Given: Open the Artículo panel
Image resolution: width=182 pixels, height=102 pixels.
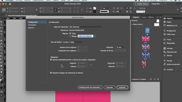Looking at the screenshot, I should [168, 48].
